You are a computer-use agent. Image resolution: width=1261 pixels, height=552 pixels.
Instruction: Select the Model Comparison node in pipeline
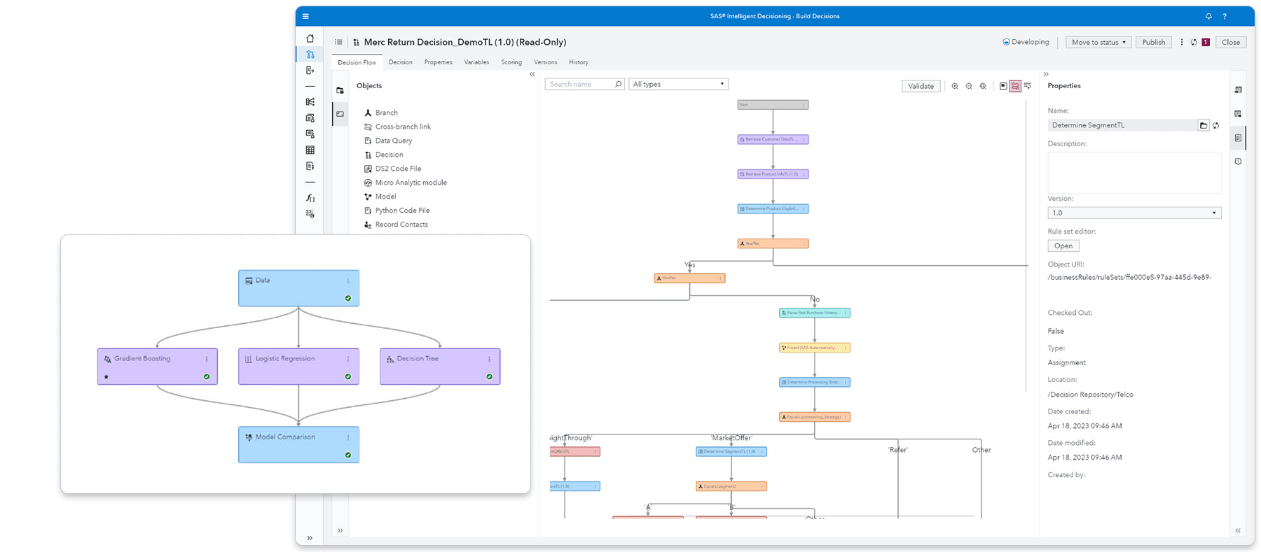[x=298, y=445]
